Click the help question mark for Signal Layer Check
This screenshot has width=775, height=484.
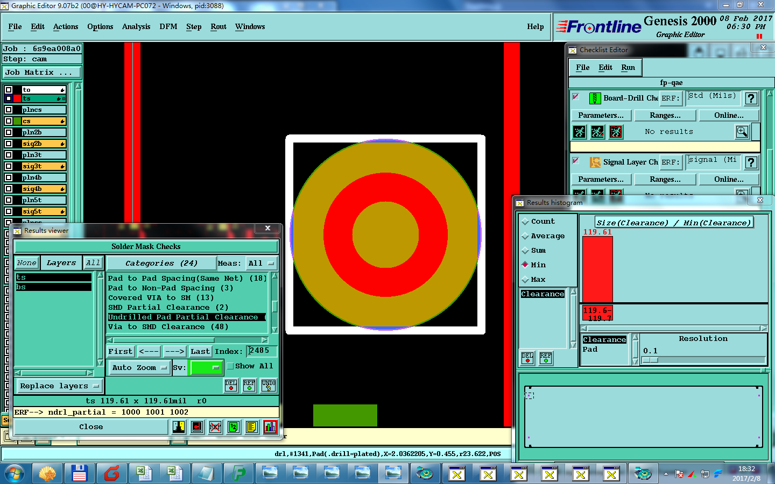[x=751, y=162]
